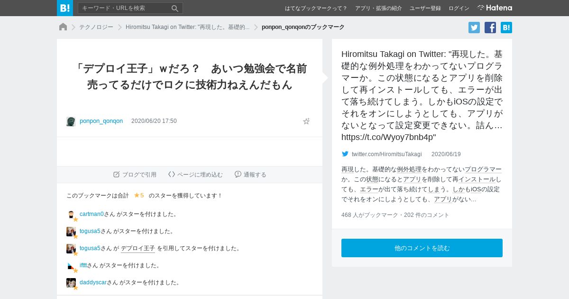Click article date 2020/06/19

tap(446, 154)
